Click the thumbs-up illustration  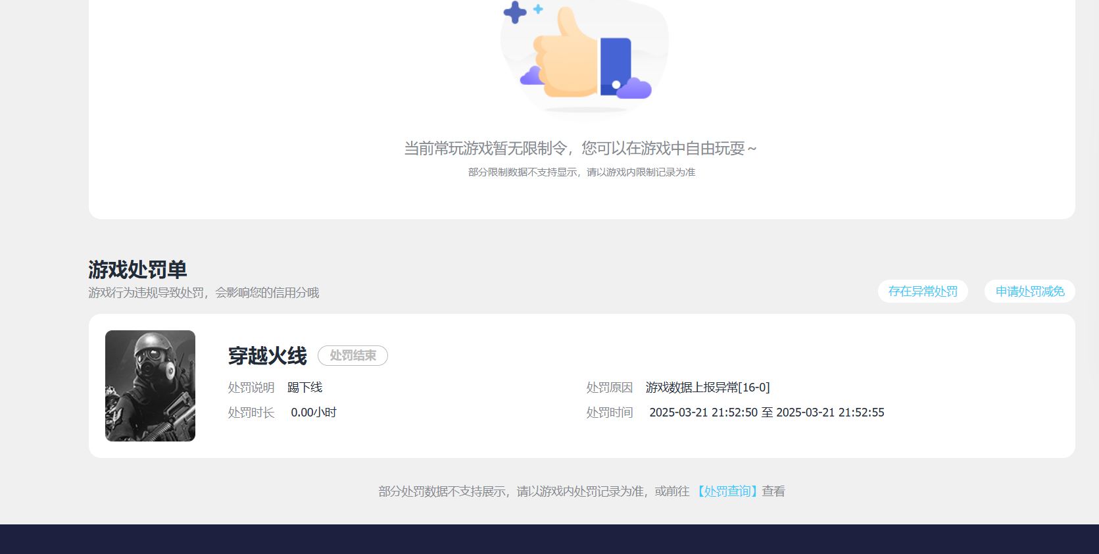click(584, 56)
